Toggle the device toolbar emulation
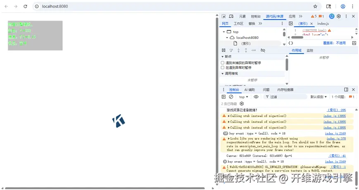Screen dimensions: 359x190 [231, 16]
